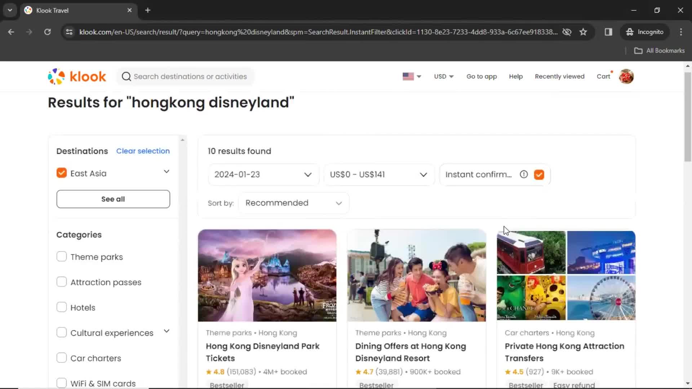Reload the Klook page
Viewport: 692px width, 389px height.
[47, 32]
